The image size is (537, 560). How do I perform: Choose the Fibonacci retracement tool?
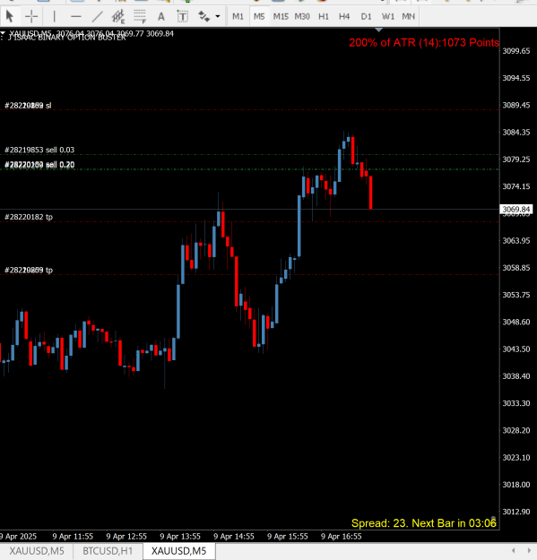click(140, 16)
